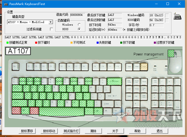Click the BIOS键码 field showing 56 (0x38)

[x=156, y=20]
